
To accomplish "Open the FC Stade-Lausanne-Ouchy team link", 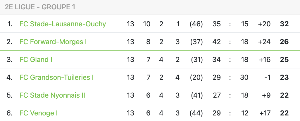I will click(x=63, y=24).
